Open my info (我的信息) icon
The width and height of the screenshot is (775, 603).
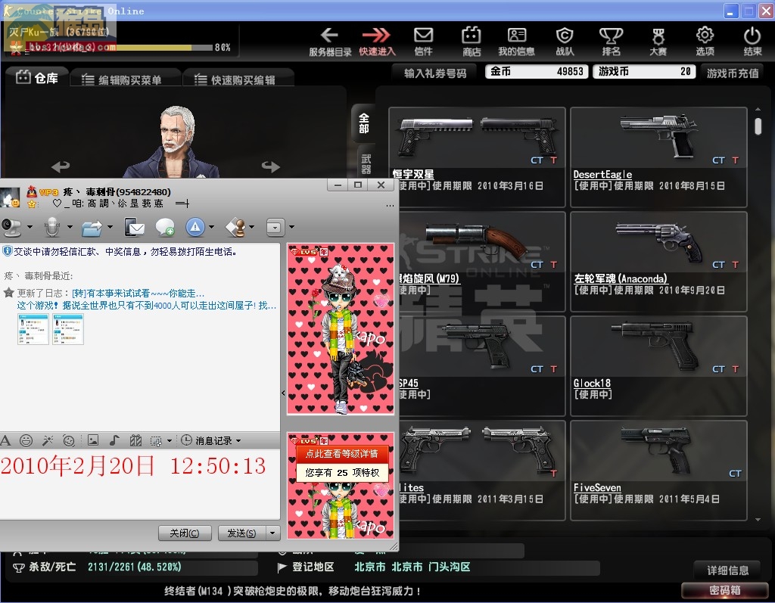pos(516,35)
